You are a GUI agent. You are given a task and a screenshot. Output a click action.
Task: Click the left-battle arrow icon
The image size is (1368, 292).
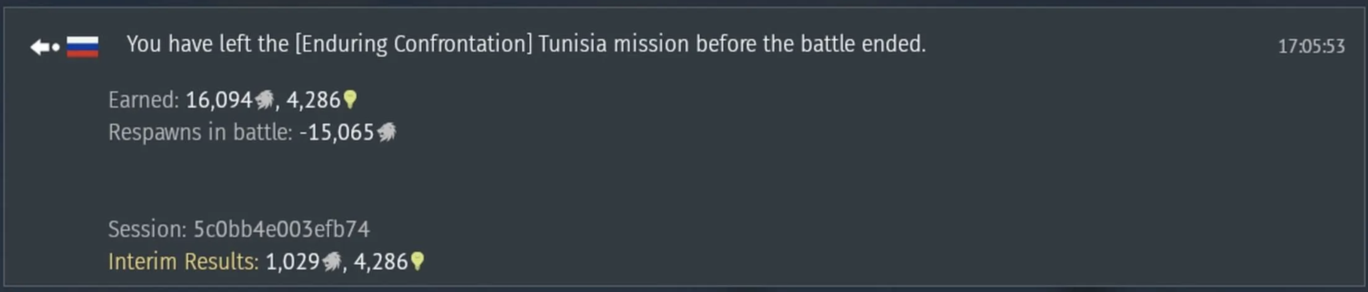click(x=44, y=47)
